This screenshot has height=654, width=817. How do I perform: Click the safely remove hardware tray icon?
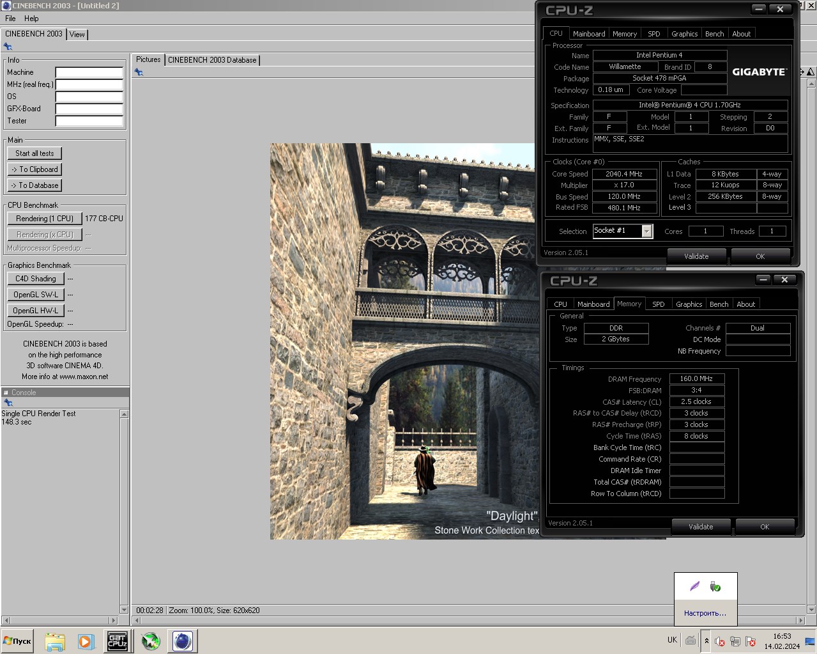point(715,586)
